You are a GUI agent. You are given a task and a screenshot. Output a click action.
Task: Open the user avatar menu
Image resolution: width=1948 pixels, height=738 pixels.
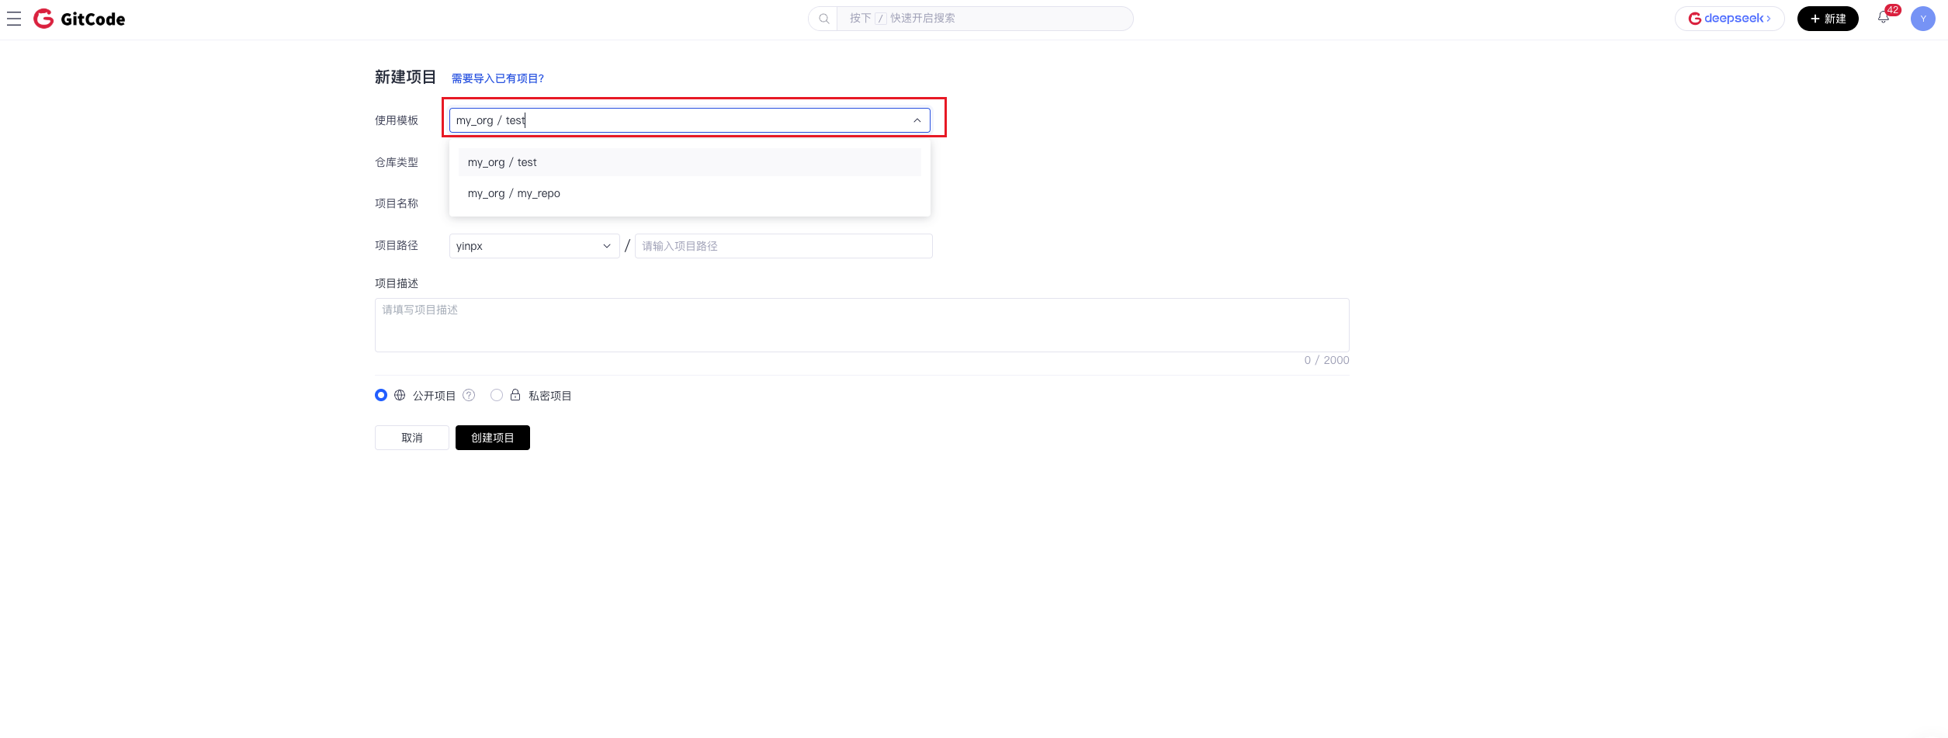coord(1922,19)
